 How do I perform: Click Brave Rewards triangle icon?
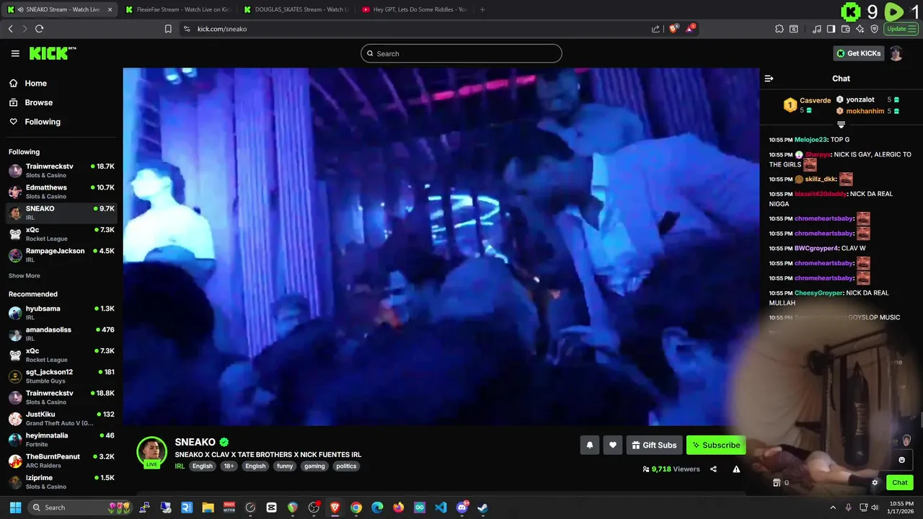point(690,29)
